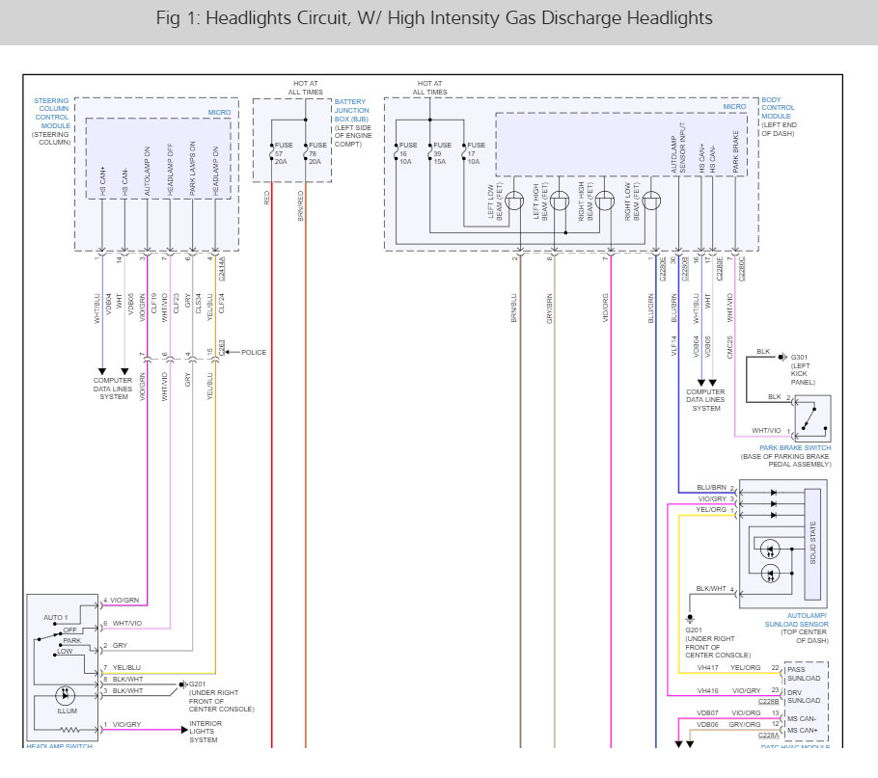Click the BLU/BRN pin 2 at autolamp sensor

(715, 487)
